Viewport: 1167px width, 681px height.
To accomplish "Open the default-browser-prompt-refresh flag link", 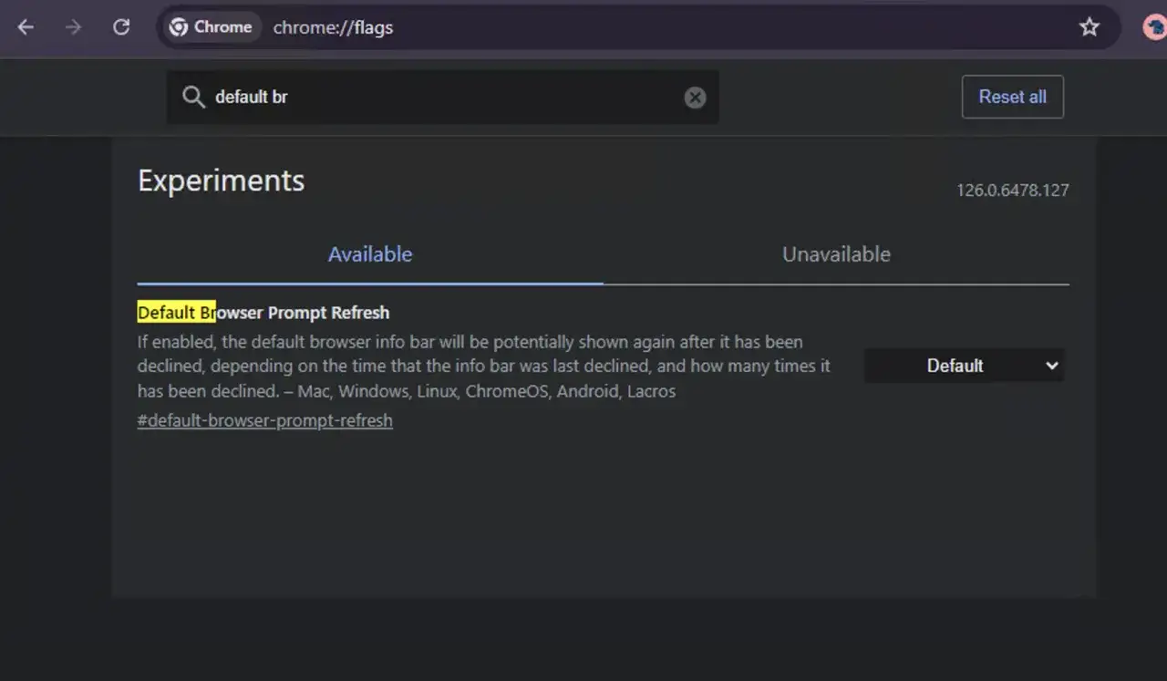I will pos(264,420).
